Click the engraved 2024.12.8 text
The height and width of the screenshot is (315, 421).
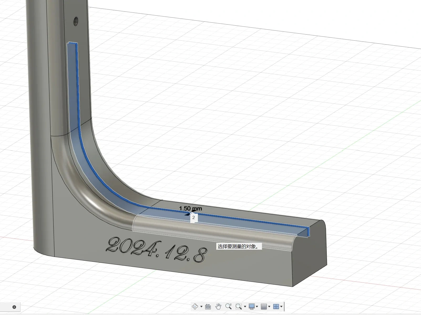156,249
